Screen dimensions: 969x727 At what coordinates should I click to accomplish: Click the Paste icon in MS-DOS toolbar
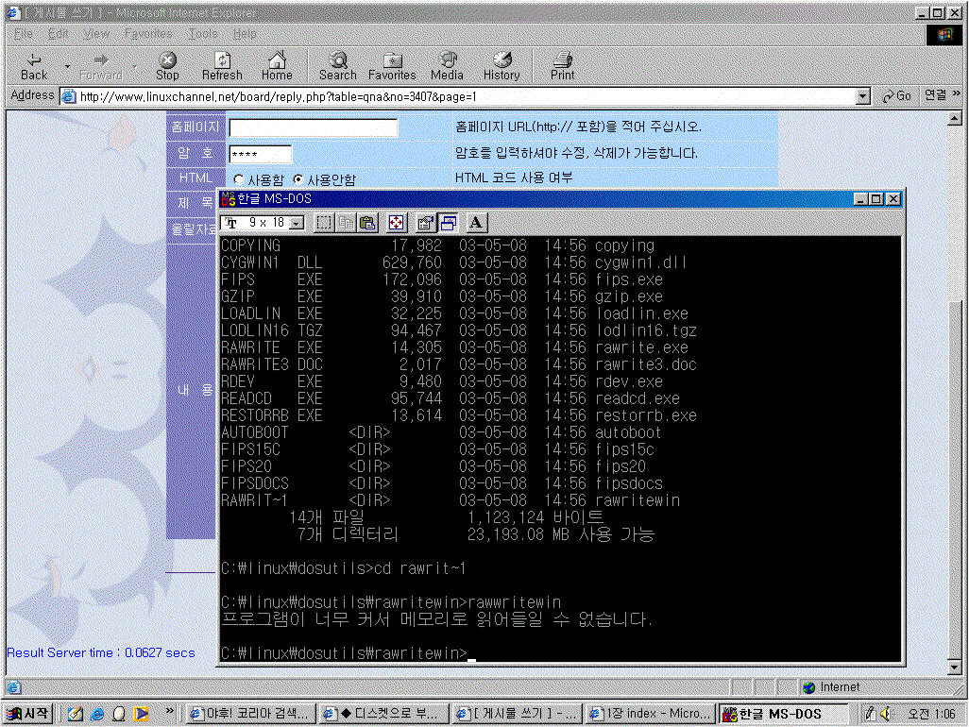[x=368, y=223]
